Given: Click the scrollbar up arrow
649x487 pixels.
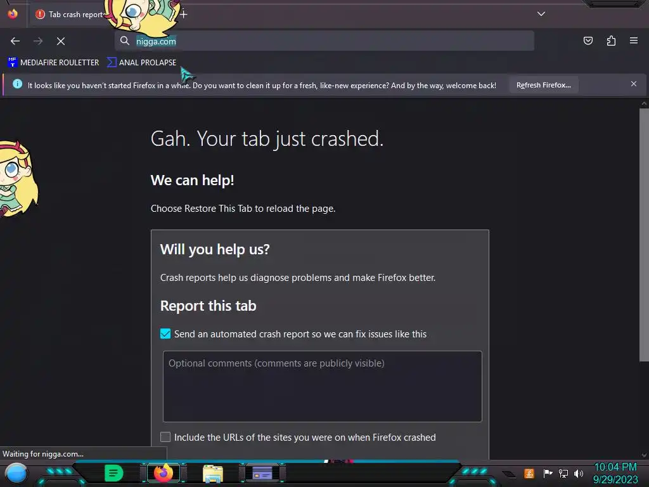Looking at the screenshot, I should coord(644,103).
